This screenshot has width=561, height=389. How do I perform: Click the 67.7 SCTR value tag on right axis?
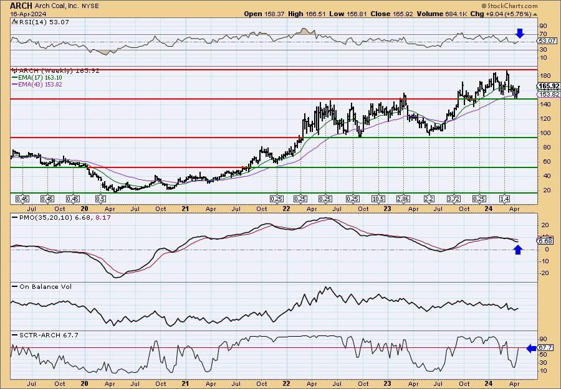coord(545,347)
